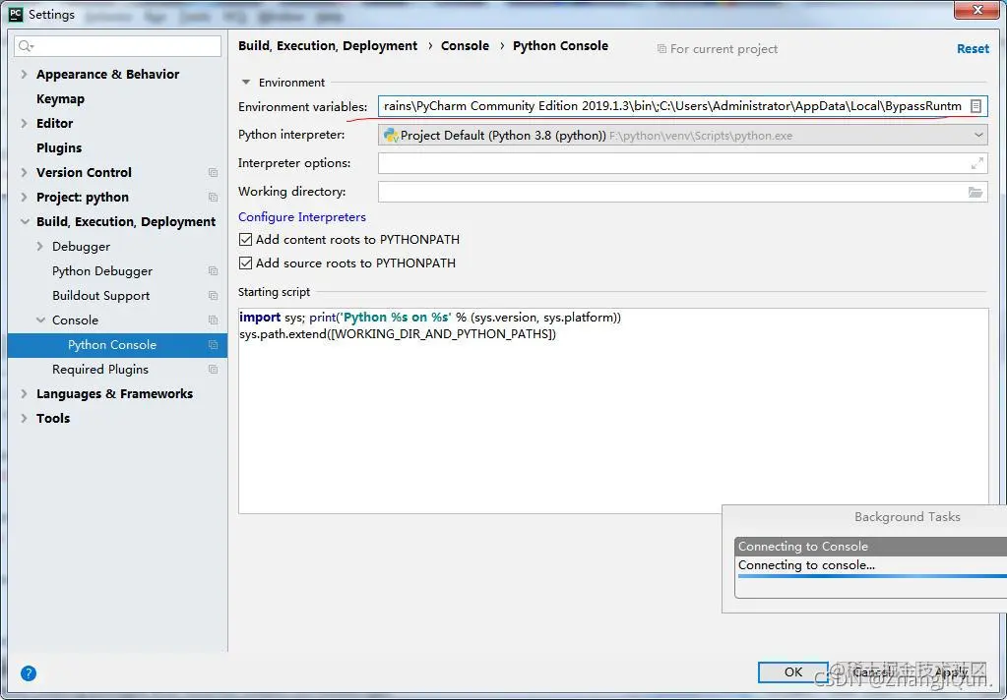1007x700 pixels.
Task: Toggle Add source roots to PYTHONPATH
Action: tap(245, 263)
